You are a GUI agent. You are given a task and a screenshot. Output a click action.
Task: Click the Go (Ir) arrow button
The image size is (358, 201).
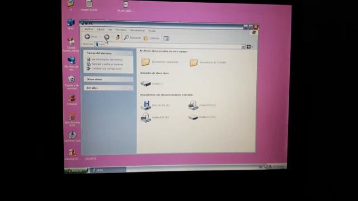[248, 47]
